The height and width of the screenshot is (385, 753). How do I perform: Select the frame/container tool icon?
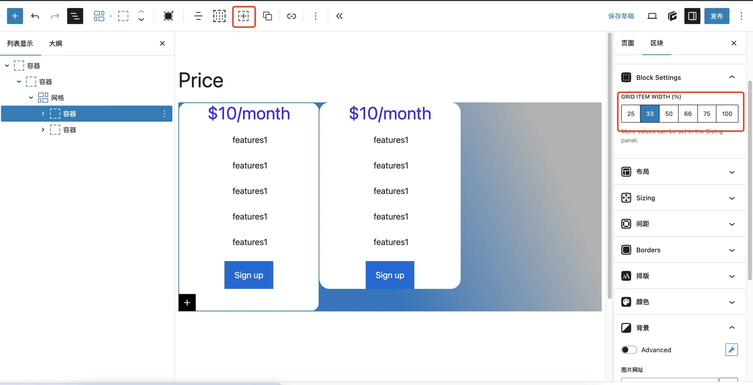(244, 16)
